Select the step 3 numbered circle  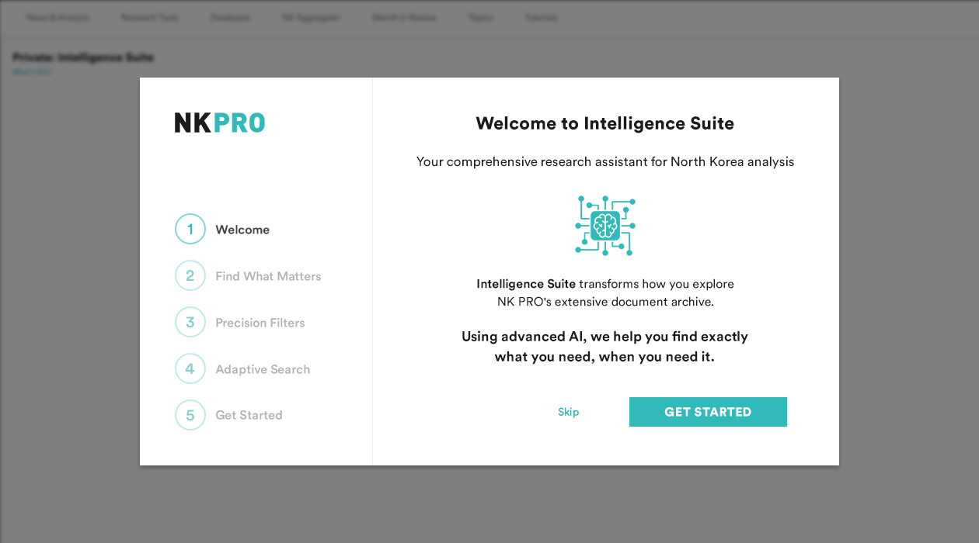[x=190, y=322]
